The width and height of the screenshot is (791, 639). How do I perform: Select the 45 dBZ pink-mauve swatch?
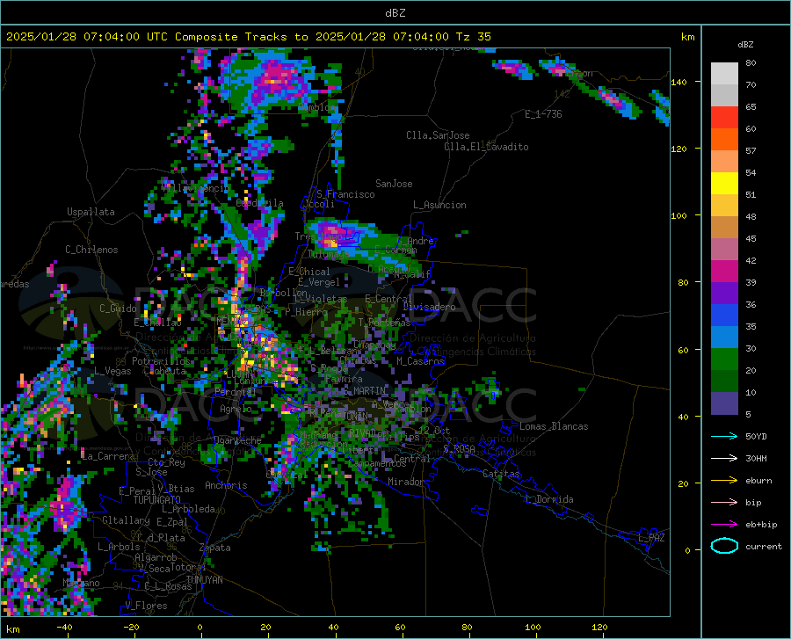coord(724,249)
